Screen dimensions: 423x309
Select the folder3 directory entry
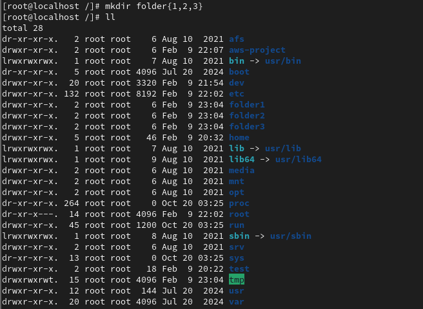[x=247, y=127]
